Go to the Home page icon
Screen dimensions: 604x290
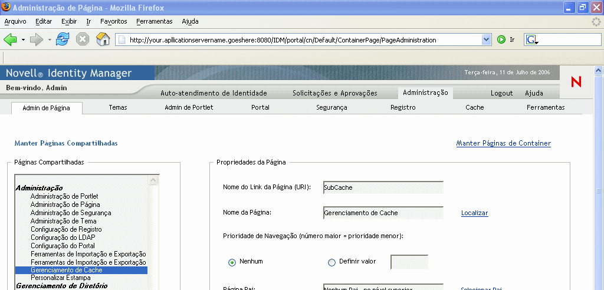tap(103, 39)
